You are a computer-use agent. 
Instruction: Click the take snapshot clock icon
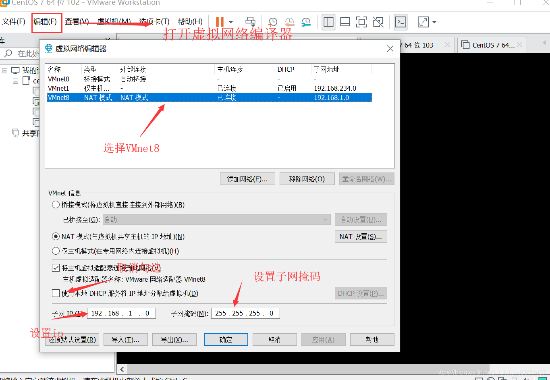(273, 22)
